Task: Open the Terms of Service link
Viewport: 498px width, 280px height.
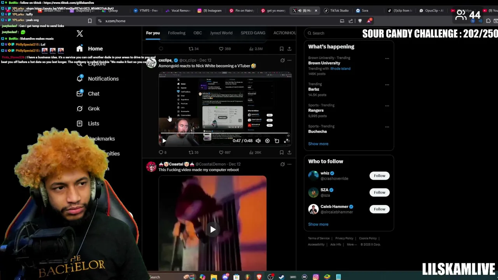Action: pos(319,238)
